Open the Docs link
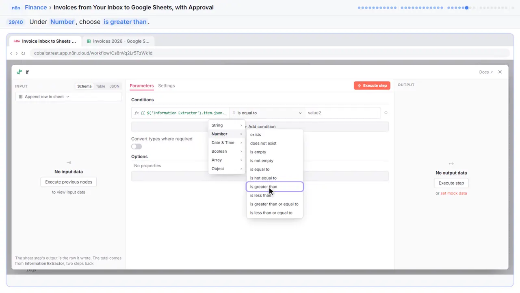520x293 pixels. pos(486,72)
